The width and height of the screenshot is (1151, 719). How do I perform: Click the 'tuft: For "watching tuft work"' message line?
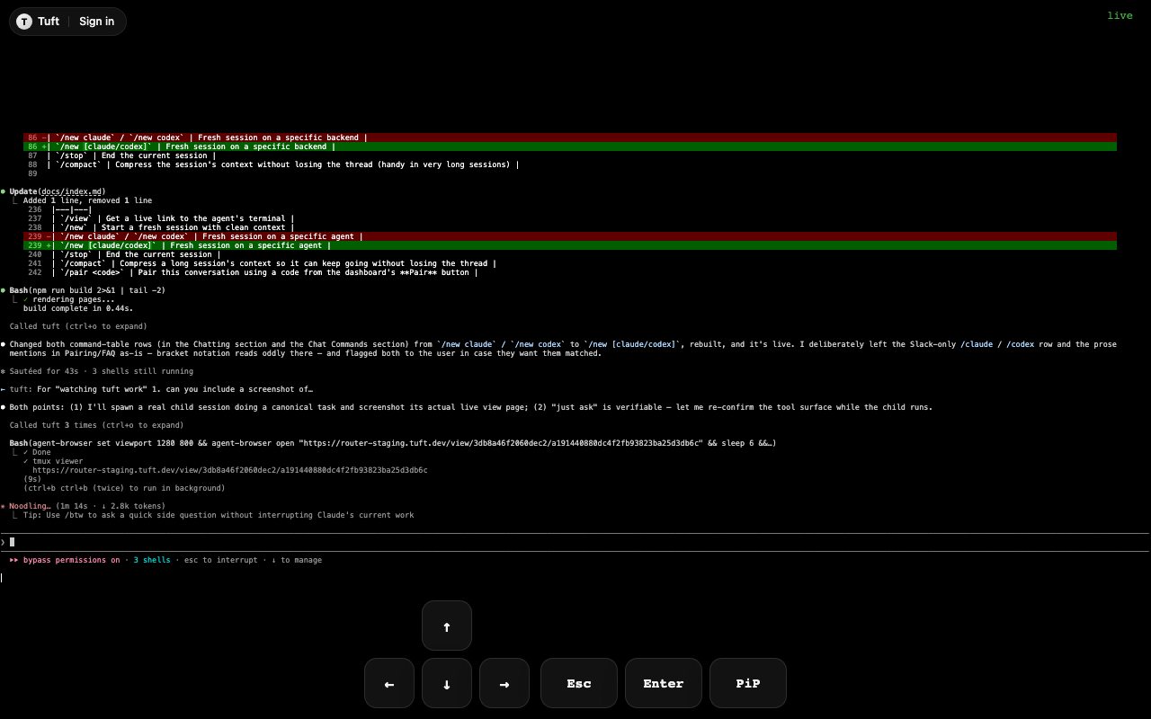(x=156, y=389)
